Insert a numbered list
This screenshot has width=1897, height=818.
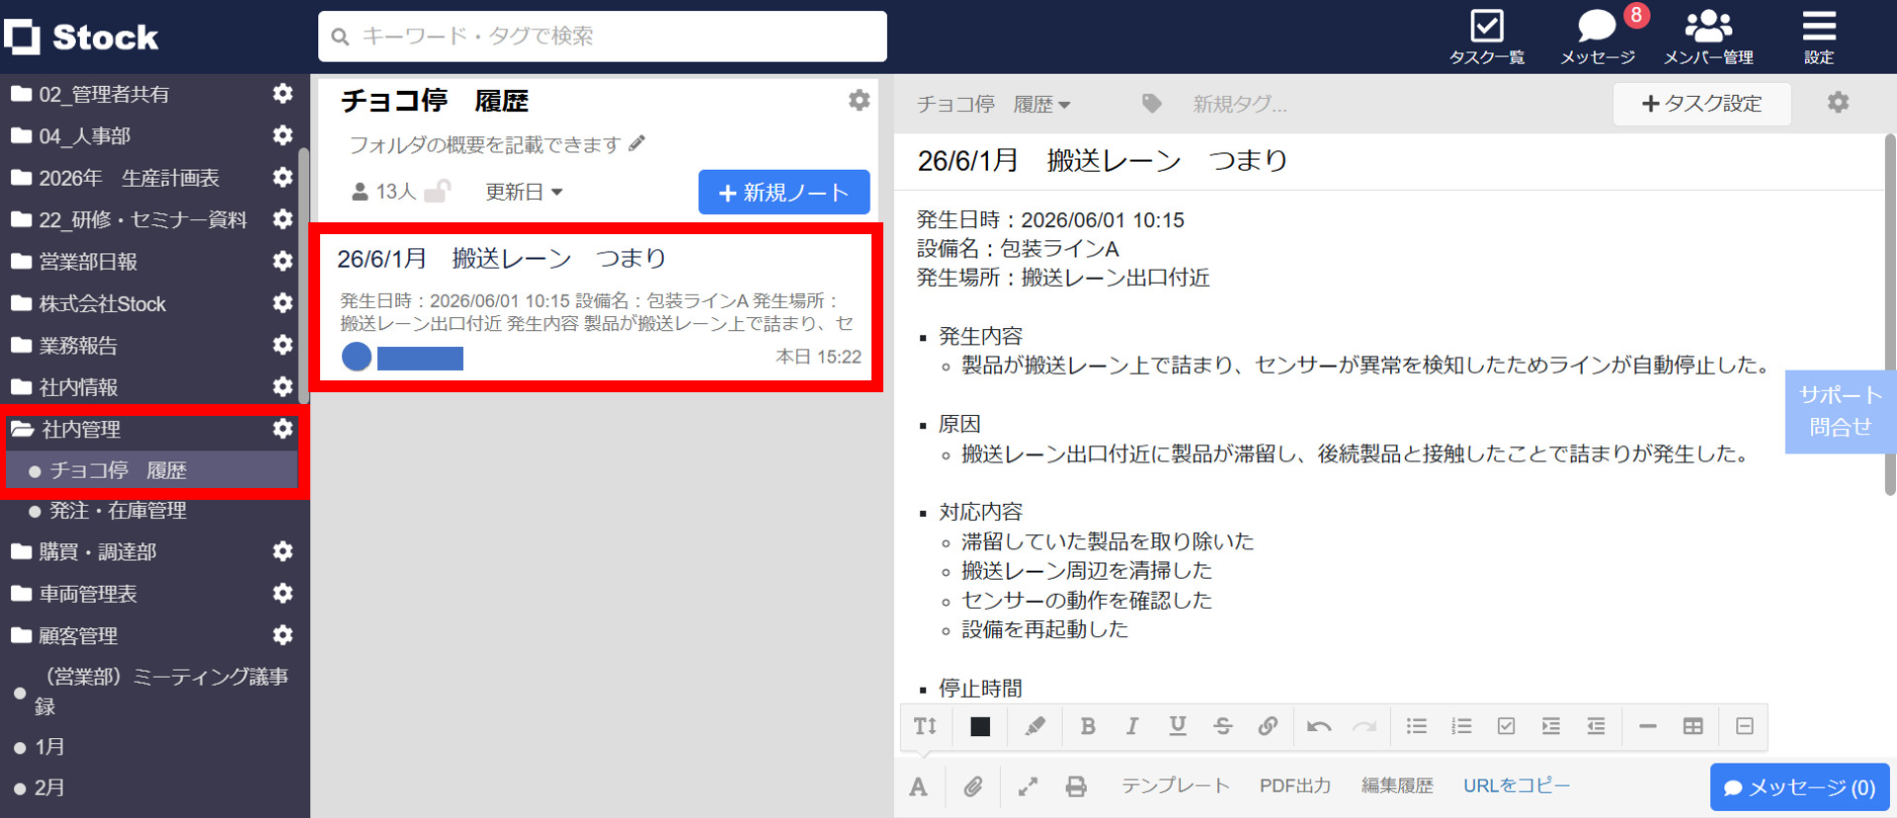tap(1461, 726)
